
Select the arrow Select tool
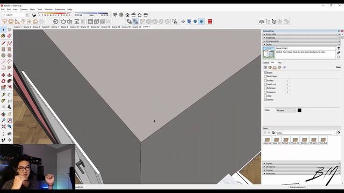click(3, 30)
